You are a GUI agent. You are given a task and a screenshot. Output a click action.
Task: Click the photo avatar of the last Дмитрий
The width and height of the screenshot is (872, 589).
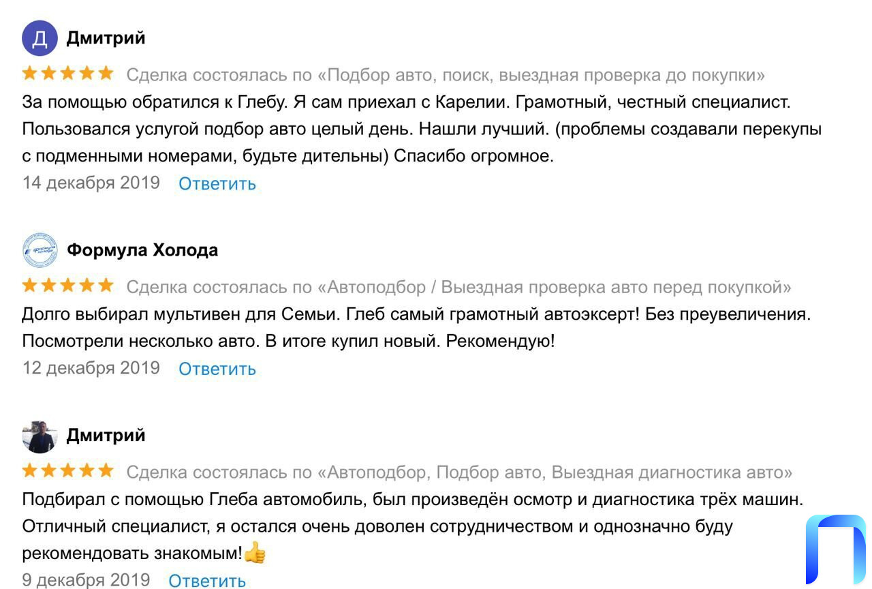[x=40, y=436]
